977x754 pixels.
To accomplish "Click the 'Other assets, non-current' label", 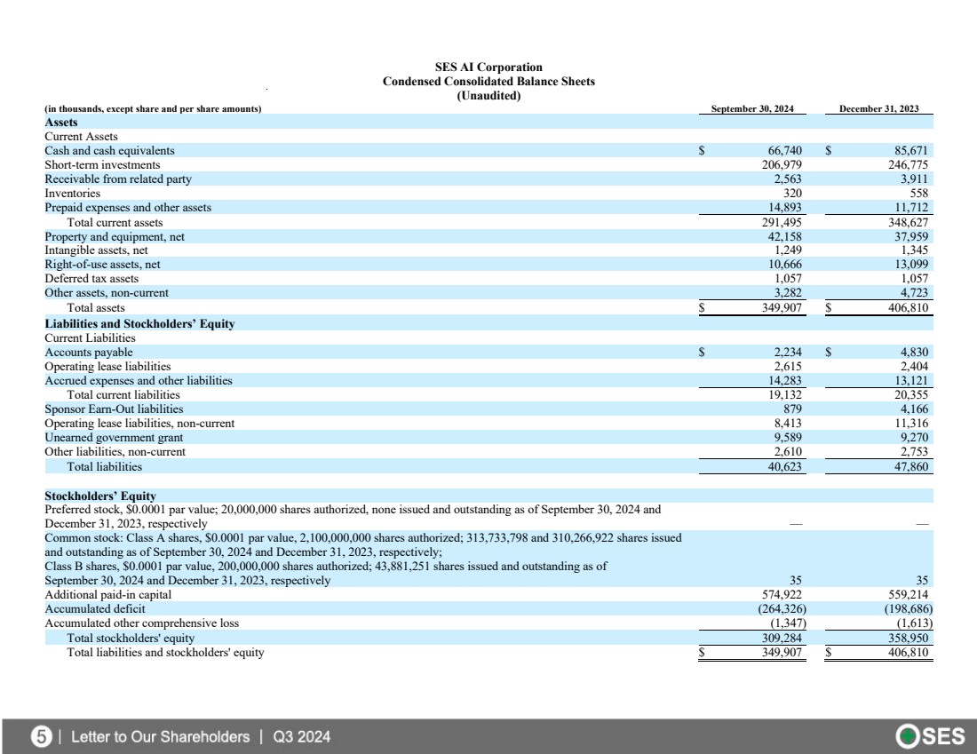I will pyautogui.click(x=107, y=293).
